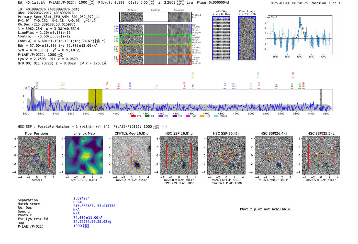Click the Phot z plot not available message

tap(266, 209)
